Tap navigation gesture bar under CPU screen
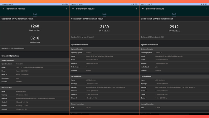 click(35, 114)
